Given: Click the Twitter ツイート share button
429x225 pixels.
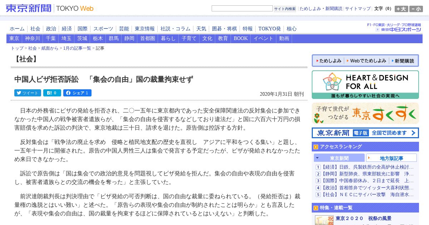Looking at the screenshot, I should click(x=28, y=93).
